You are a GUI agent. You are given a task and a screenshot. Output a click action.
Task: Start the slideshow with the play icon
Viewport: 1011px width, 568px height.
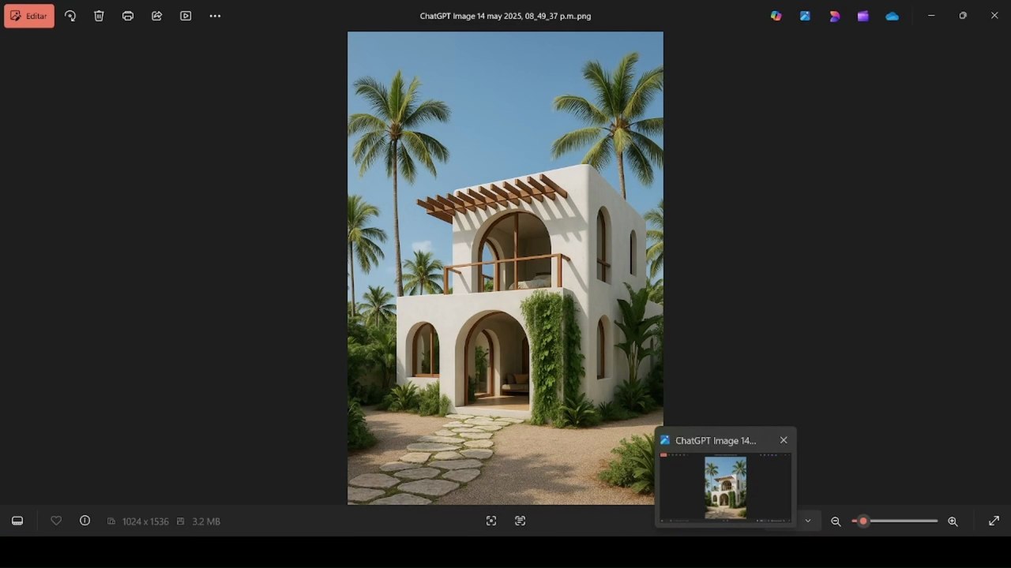point(186,16)
